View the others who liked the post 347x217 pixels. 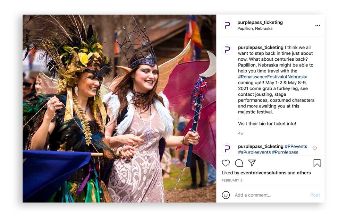pyautogui.click(x=304, y=173)
